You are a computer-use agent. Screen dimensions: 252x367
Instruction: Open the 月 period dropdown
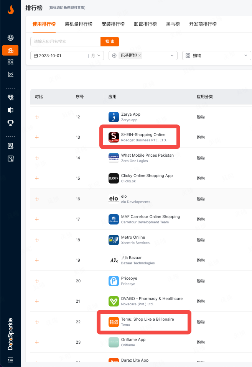96,56
